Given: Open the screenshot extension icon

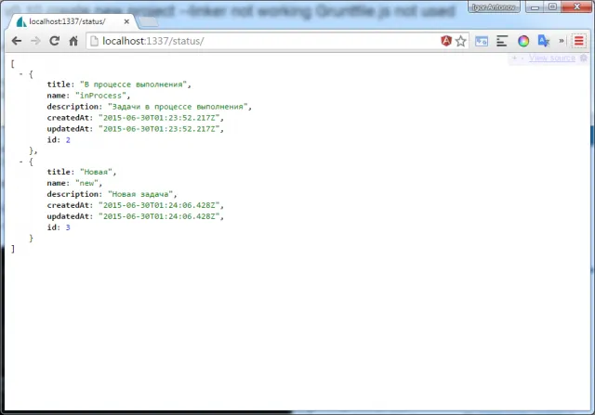Looking at the screenshot, I should click(482, 41).
